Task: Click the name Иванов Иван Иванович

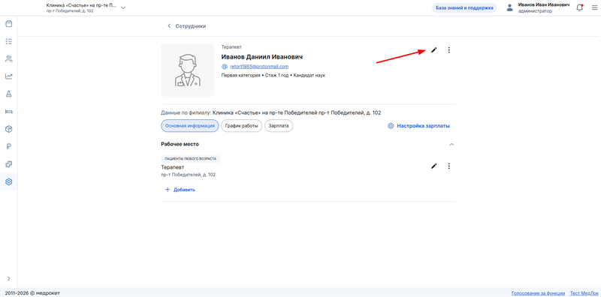Action: point(543,5)
